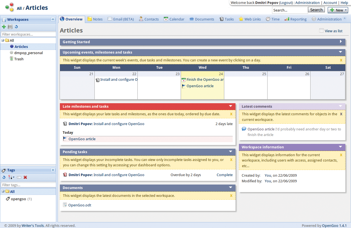Add a new workspace with the green plus
351x228 pixels.
[x=4, y=27]
